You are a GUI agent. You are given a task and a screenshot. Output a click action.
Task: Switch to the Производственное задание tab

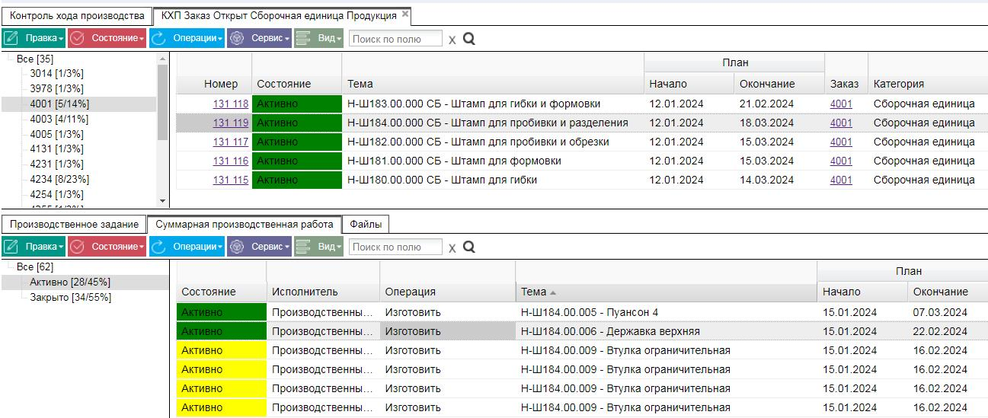(74, 224)
